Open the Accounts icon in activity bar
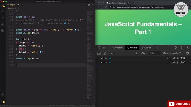Screen dimensions: 191x107 point(3,95)
